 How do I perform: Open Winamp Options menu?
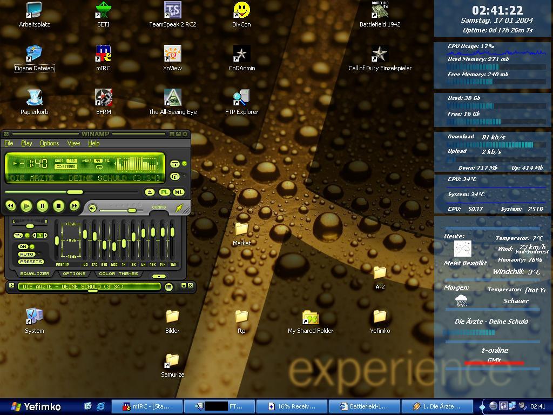click(49, 143)
